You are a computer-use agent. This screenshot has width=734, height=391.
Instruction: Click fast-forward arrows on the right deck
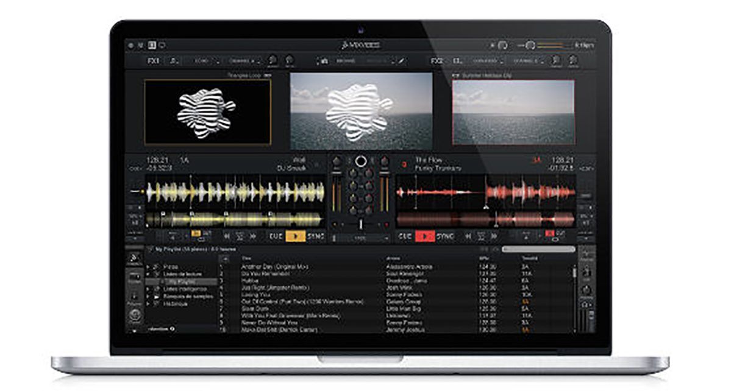[x=494, y=236]
